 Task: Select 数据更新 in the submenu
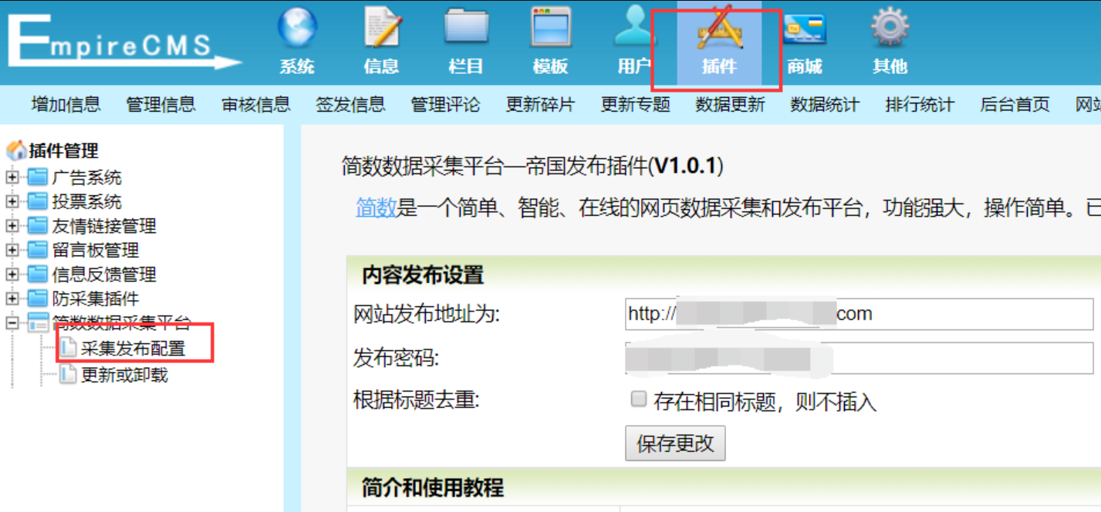coord(730,105)
